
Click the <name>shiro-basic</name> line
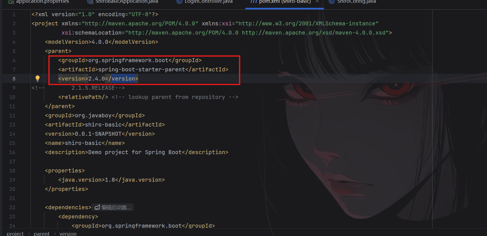coord(85,143)
